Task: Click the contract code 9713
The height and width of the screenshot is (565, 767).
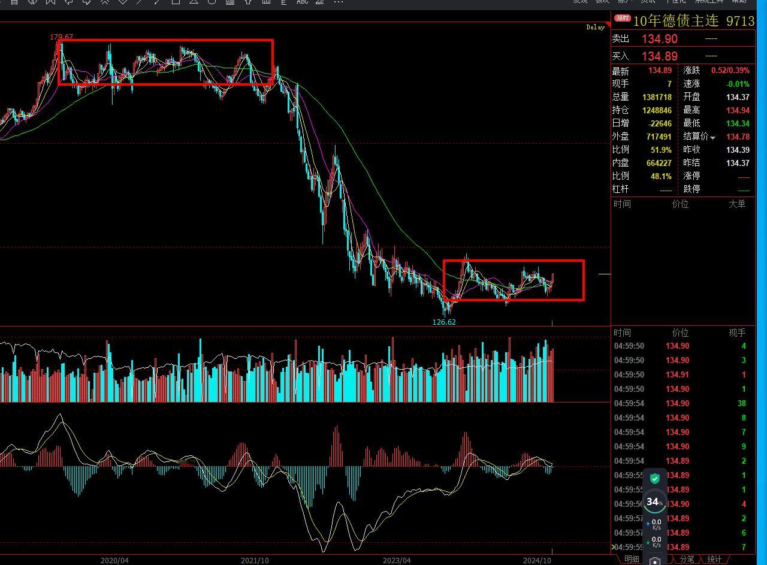Action: click(x=740, y=21)
